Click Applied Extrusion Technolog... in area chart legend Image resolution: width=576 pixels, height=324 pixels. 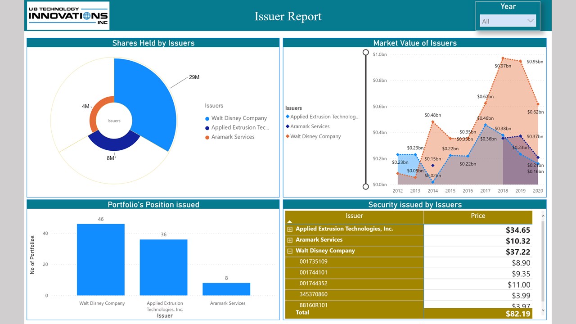click(x=324, y=117)
